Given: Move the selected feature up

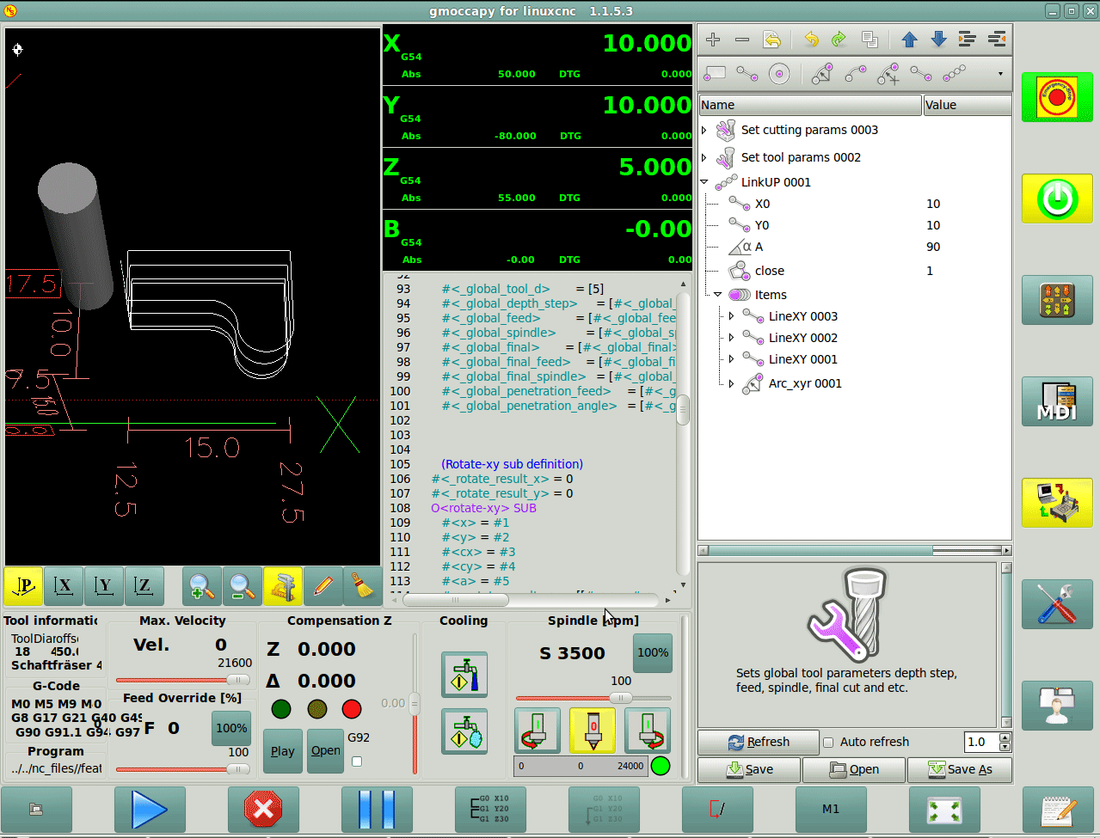Looking at the screenshot, I should [909, 40].
